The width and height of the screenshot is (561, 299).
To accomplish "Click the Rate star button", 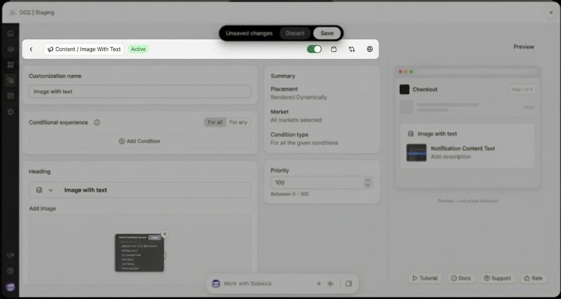I will click(x=534, y=278).
